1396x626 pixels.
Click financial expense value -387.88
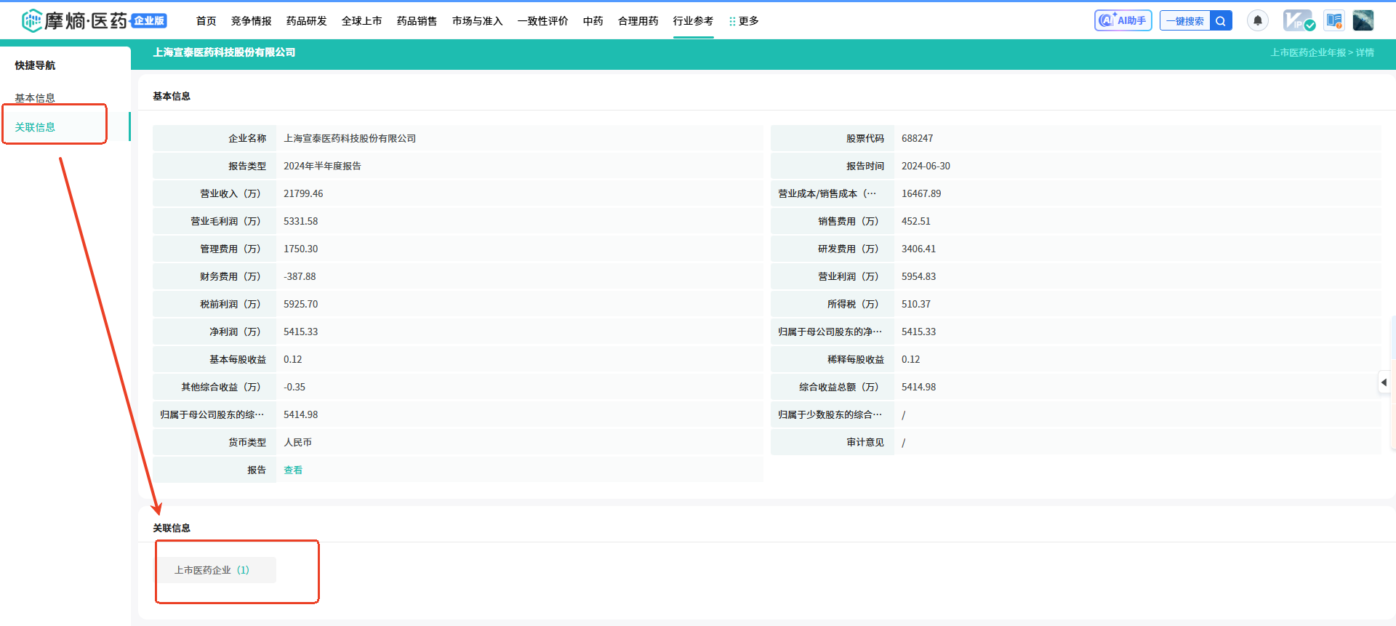pos(300,276)
